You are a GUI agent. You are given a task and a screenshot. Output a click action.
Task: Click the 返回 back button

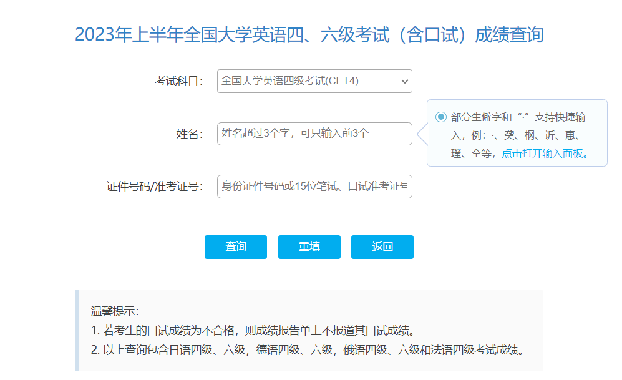click(x=382, y=246)
